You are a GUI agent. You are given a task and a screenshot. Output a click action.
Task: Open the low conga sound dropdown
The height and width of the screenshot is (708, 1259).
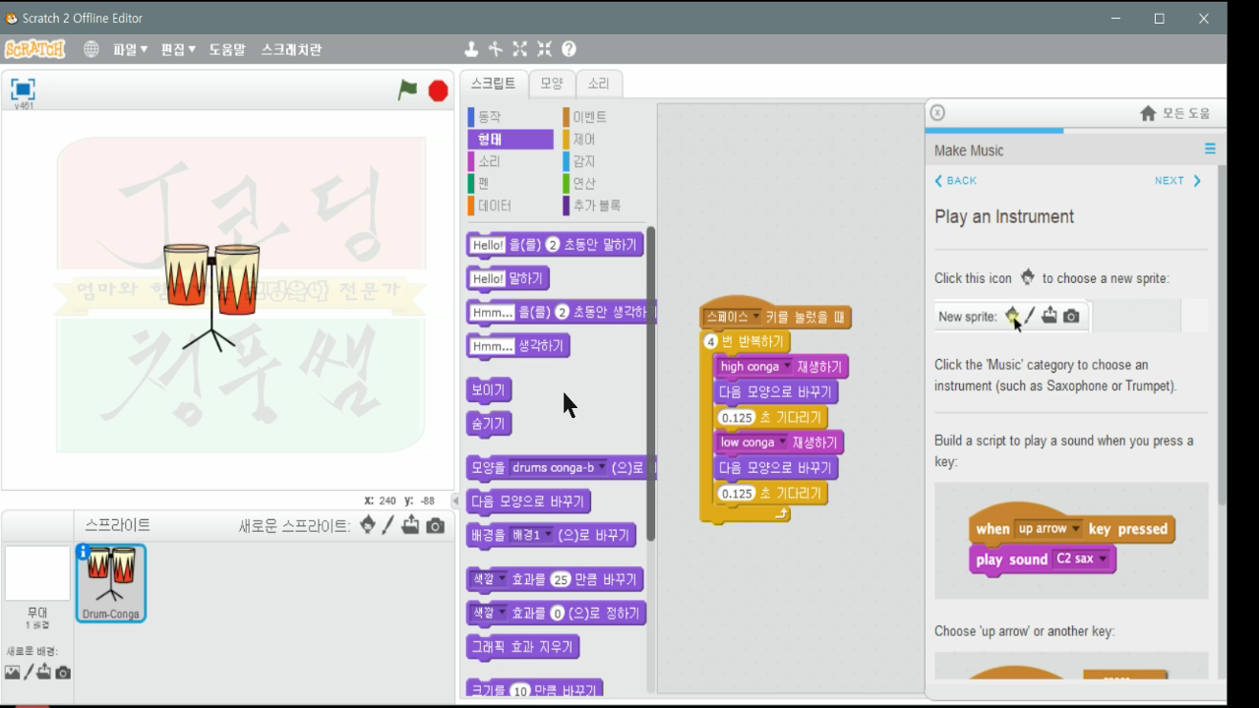pos(752,442)
